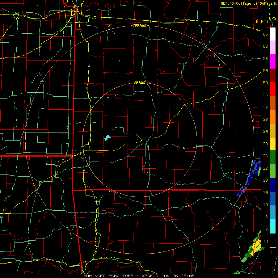Click the '10' legend value
278x278 pixels.
[265, 204]
